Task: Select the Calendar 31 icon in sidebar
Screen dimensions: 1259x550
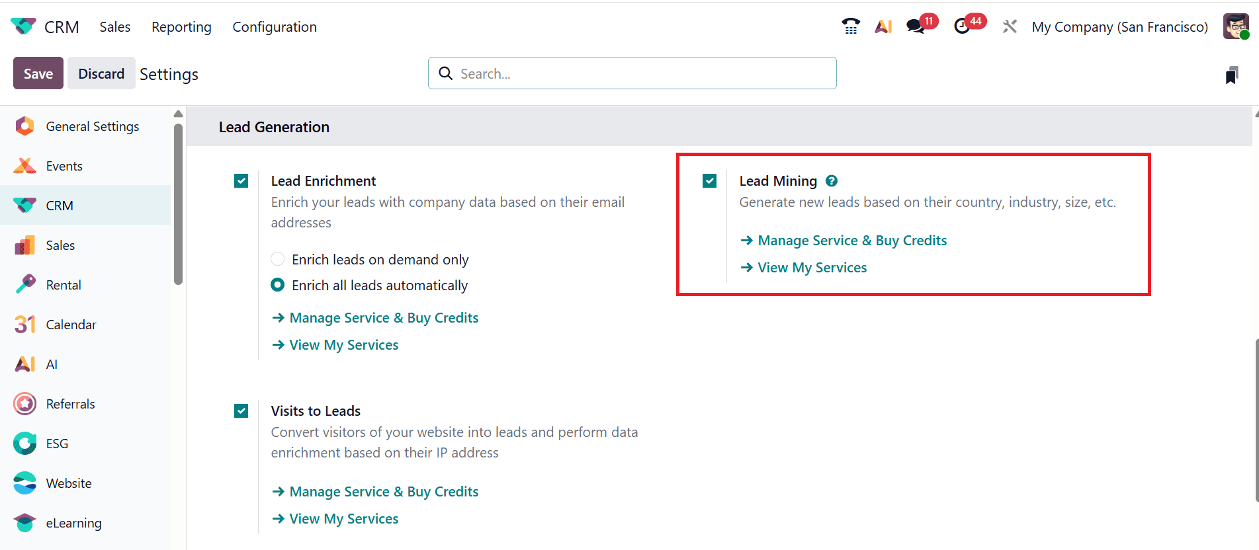Action: pos(24,325)
